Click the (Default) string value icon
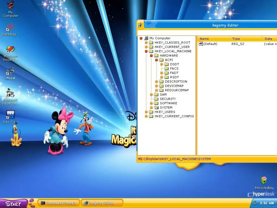 point(201,44)
